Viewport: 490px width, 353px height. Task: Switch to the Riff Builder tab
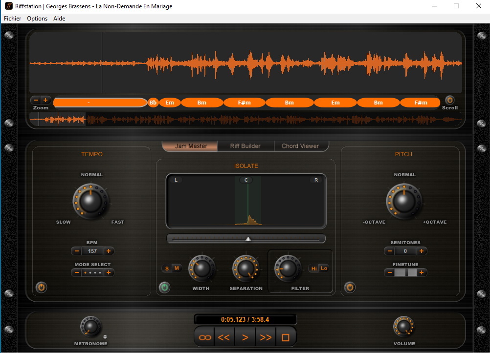coord(245,146)
